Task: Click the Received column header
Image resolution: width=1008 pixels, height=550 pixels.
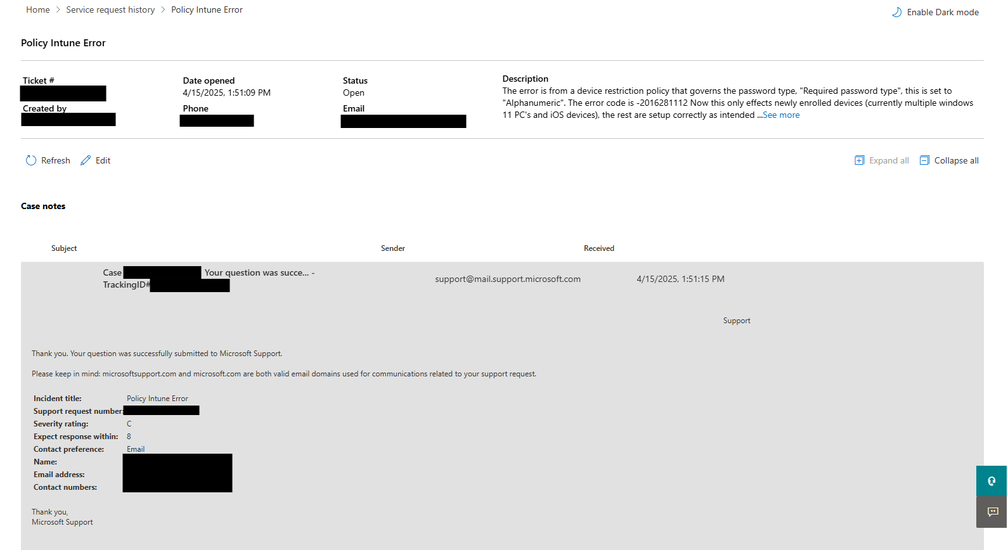Action: 599,248
